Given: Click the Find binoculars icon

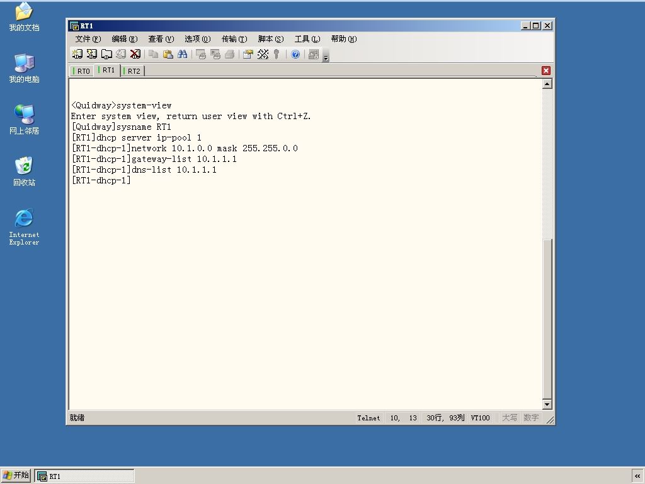Looking at the screenshot, I should (182, 54).
